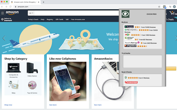This screenshot has height=110, width=177.
Task: Click From 10408 Reviews Trustpilot text
Action: point(148,27)
